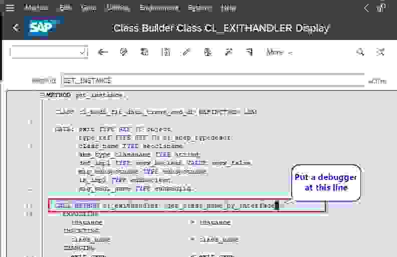Click the IMPORTING keyword line
This screenshot has width=397, height=257.
click(x=82, y=230)
